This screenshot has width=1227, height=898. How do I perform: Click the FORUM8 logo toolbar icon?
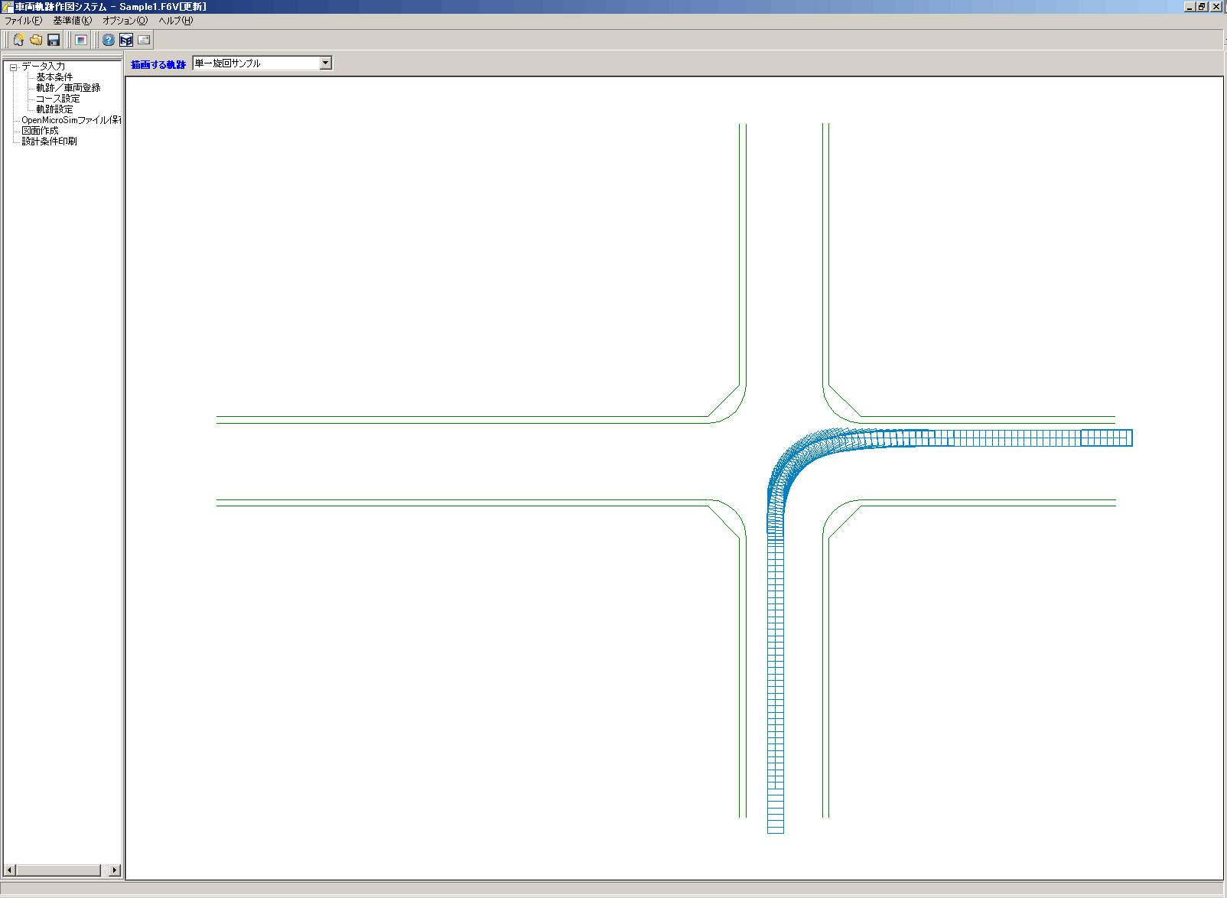point(126,40)
